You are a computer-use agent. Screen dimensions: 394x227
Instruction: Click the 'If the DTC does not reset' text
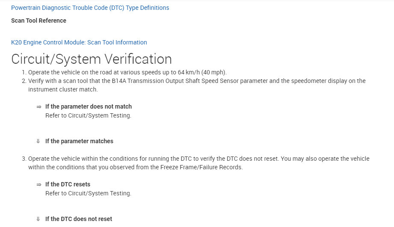[x=79, y=219]
